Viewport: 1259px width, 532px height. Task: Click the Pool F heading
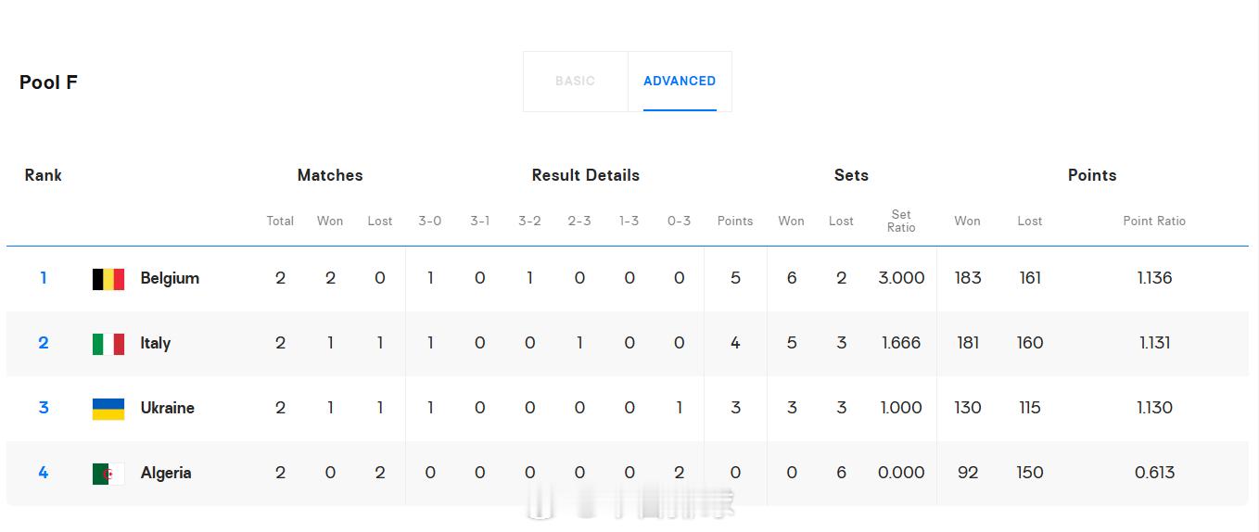click(x=48, y=82)
